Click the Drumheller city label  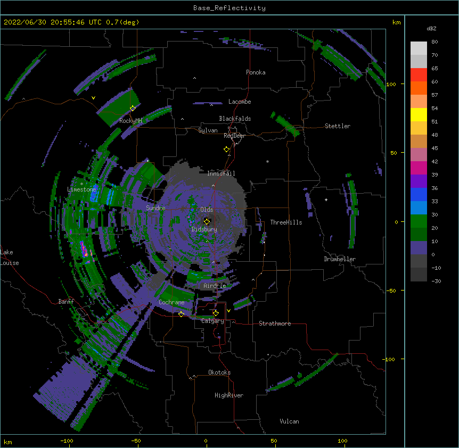(x=340, y=259)
